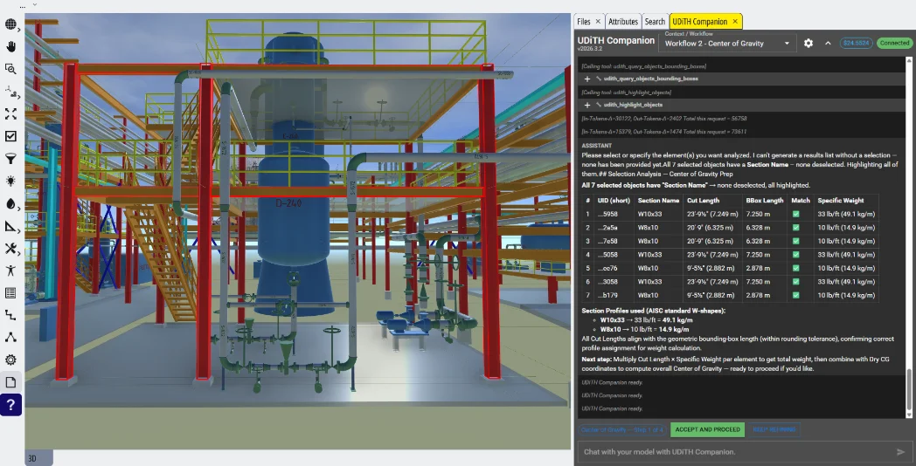Screen dimensions: 916x466
Task: Click ACCEPT AND PROCEED button
Action: 707,430
